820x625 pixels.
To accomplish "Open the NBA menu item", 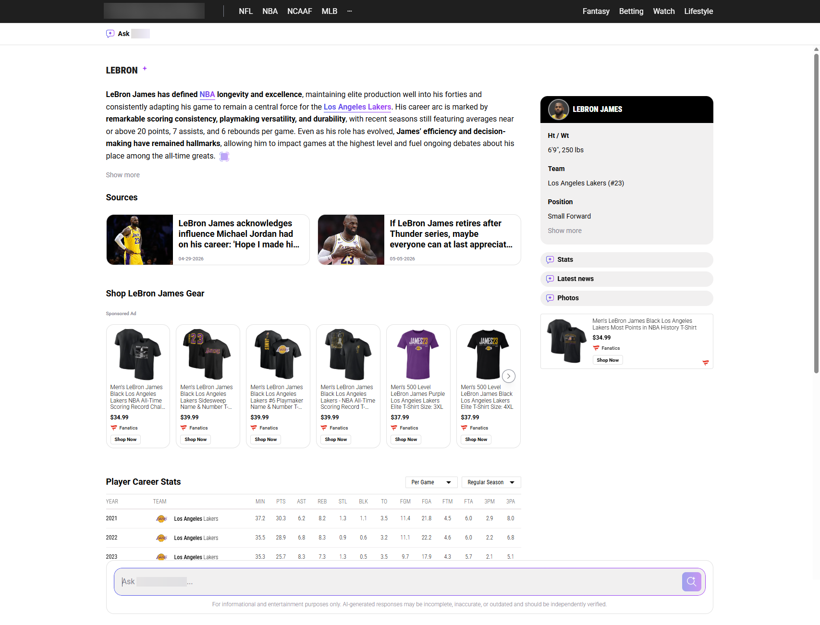I will coord(270,11).
